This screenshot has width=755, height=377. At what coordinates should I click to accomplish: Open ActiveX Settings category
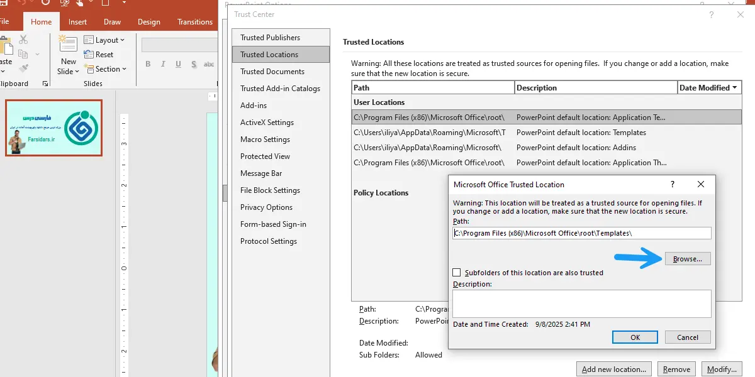281,123
